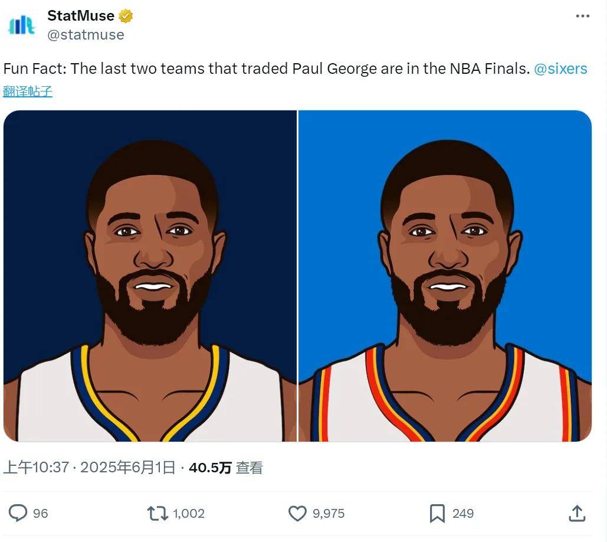607x542 pixels.
Task: Open the StatMuse display name profile
Action: (81, 16)
